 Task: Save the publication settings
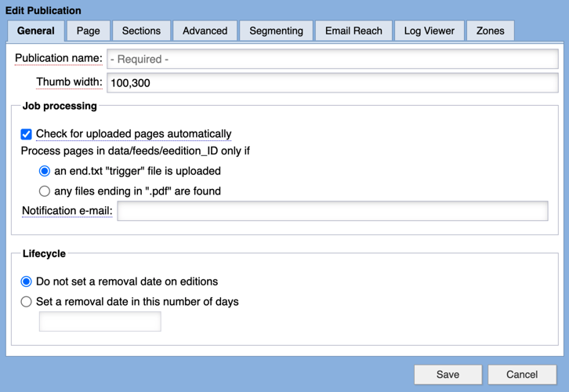point(448,375)
